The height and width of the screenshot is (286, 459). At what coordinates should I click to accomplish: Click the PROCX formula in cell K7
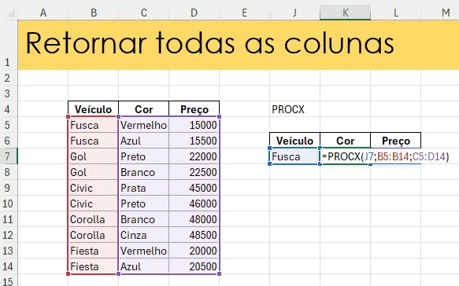click(x=385, y=156)
